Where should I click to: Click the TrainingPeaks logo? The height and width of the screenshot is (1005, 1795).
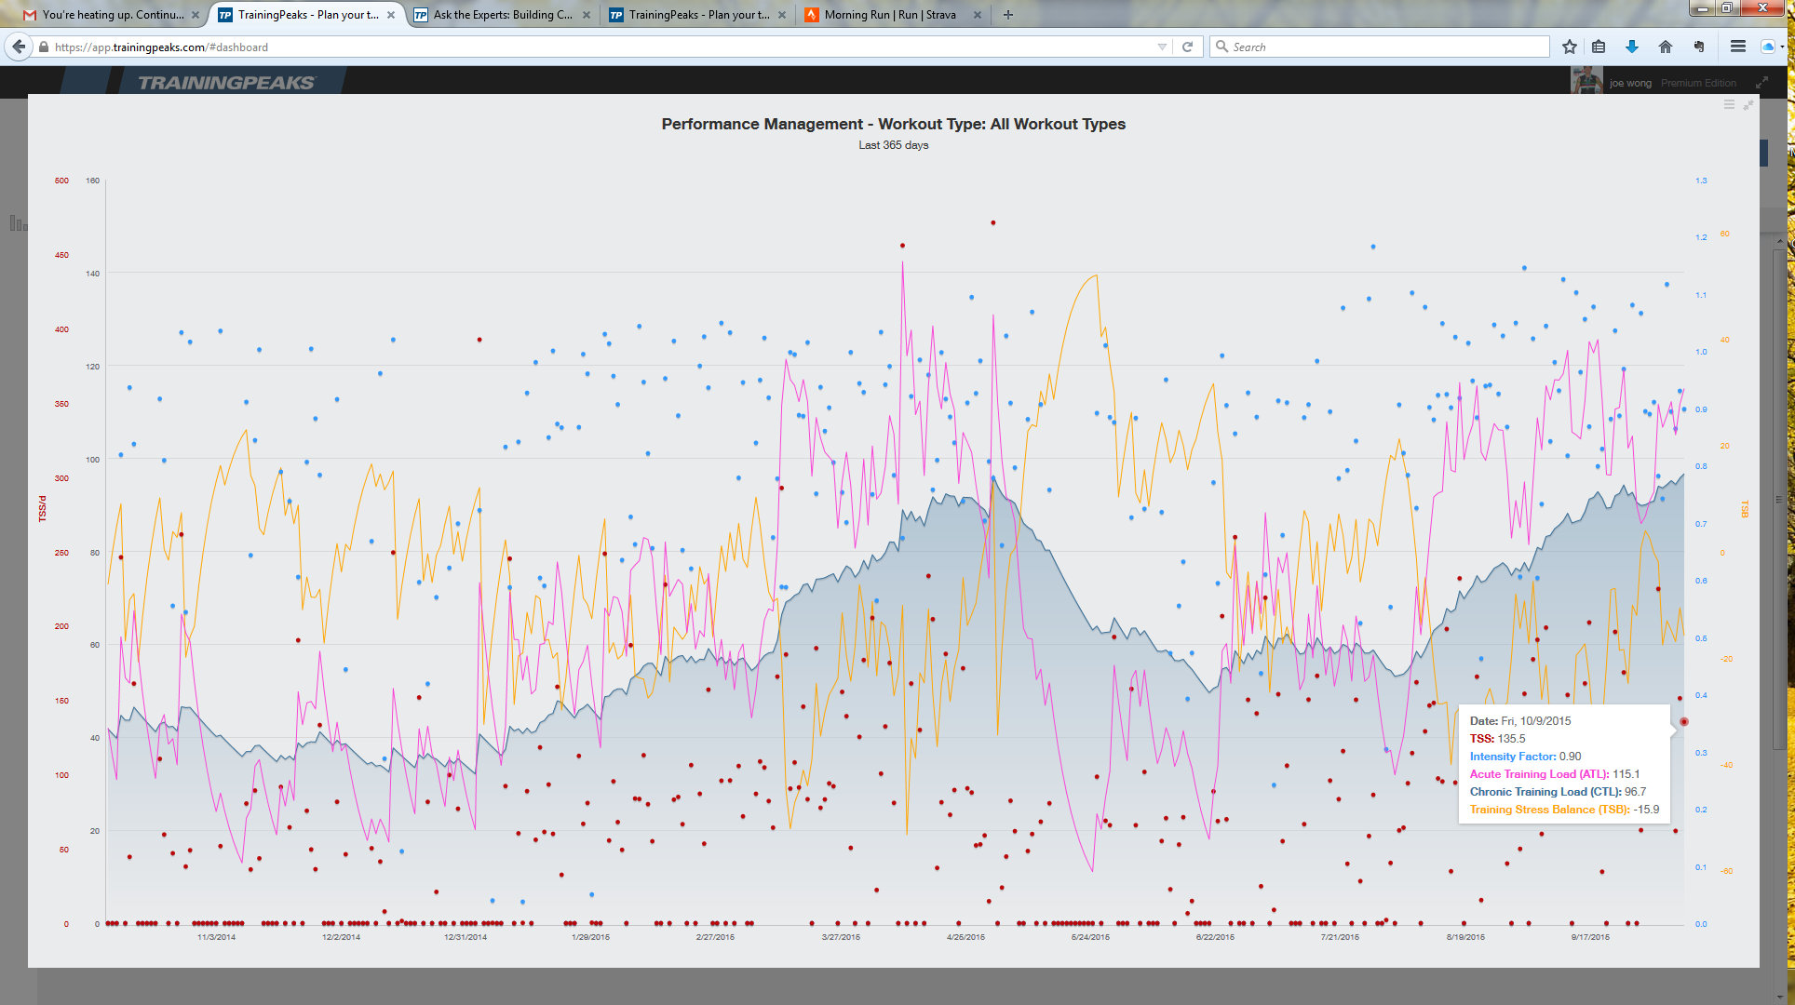(226, 83)
